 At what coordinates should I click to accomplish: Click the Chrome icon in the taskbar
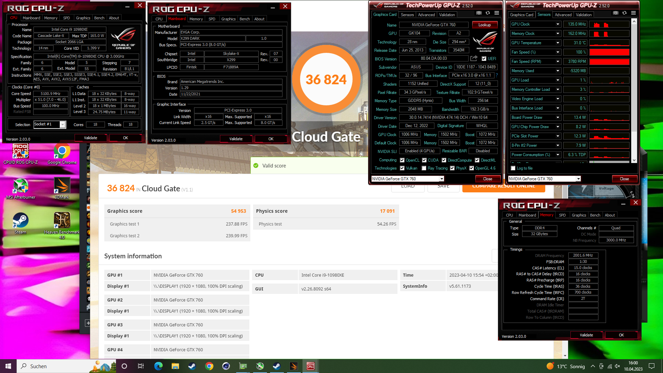[209, 366]
